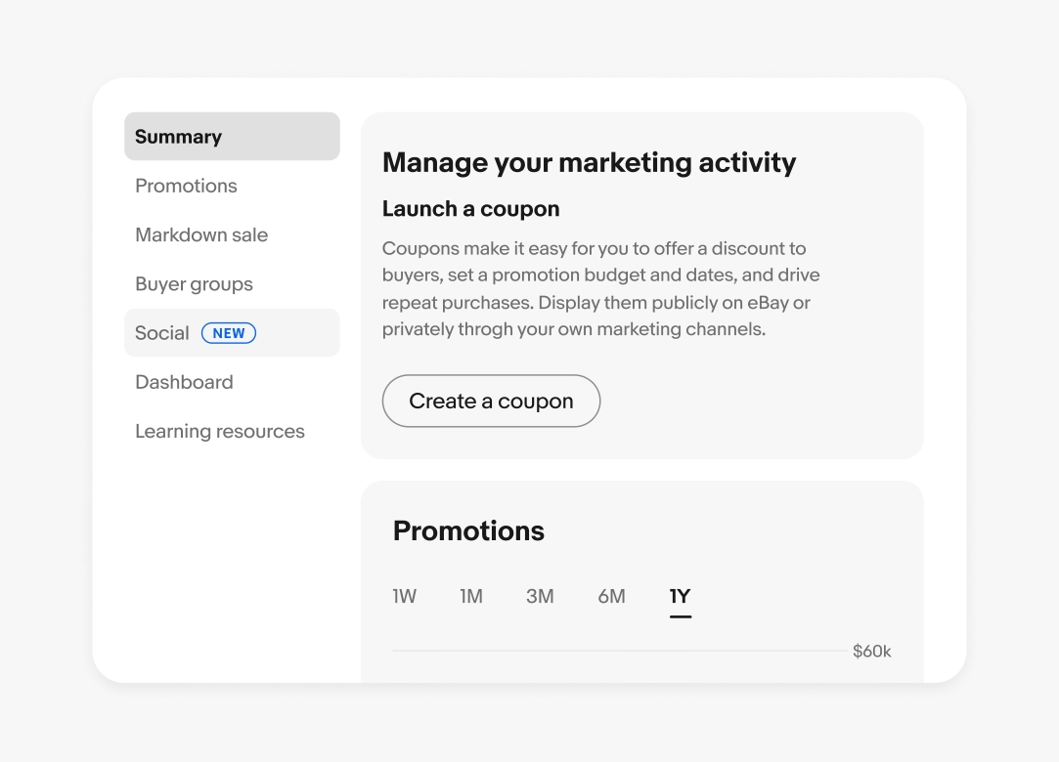Show the 3M promotions range
The image size is (1059, 762).
tap(540, 596)
